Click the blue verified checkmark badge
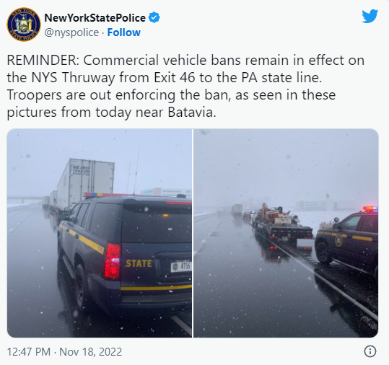 click(x=154, y=17)
